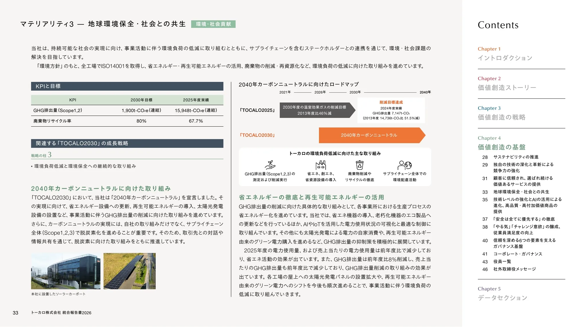Viewport: 581px width, 327px height.
Task: Click the 2026年 timeline label
Action: (320, 92)
